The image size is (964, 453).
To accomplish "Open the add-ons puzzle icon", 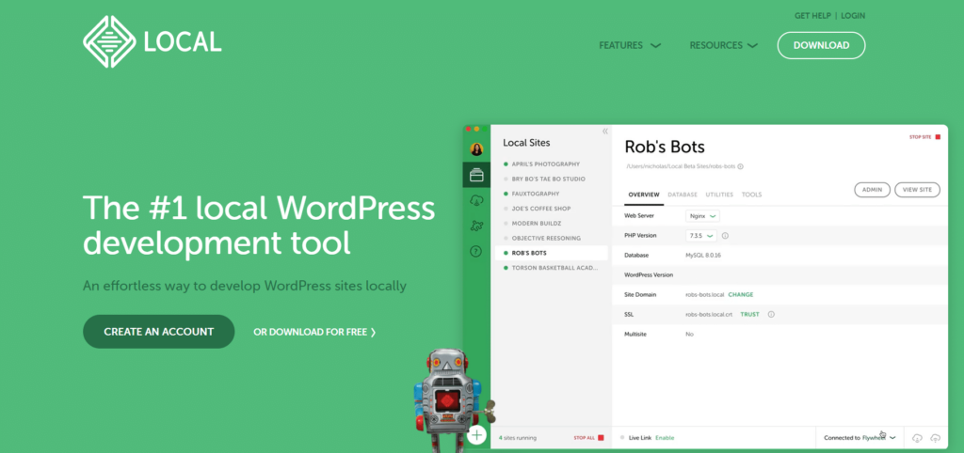I will click(476, 226).
